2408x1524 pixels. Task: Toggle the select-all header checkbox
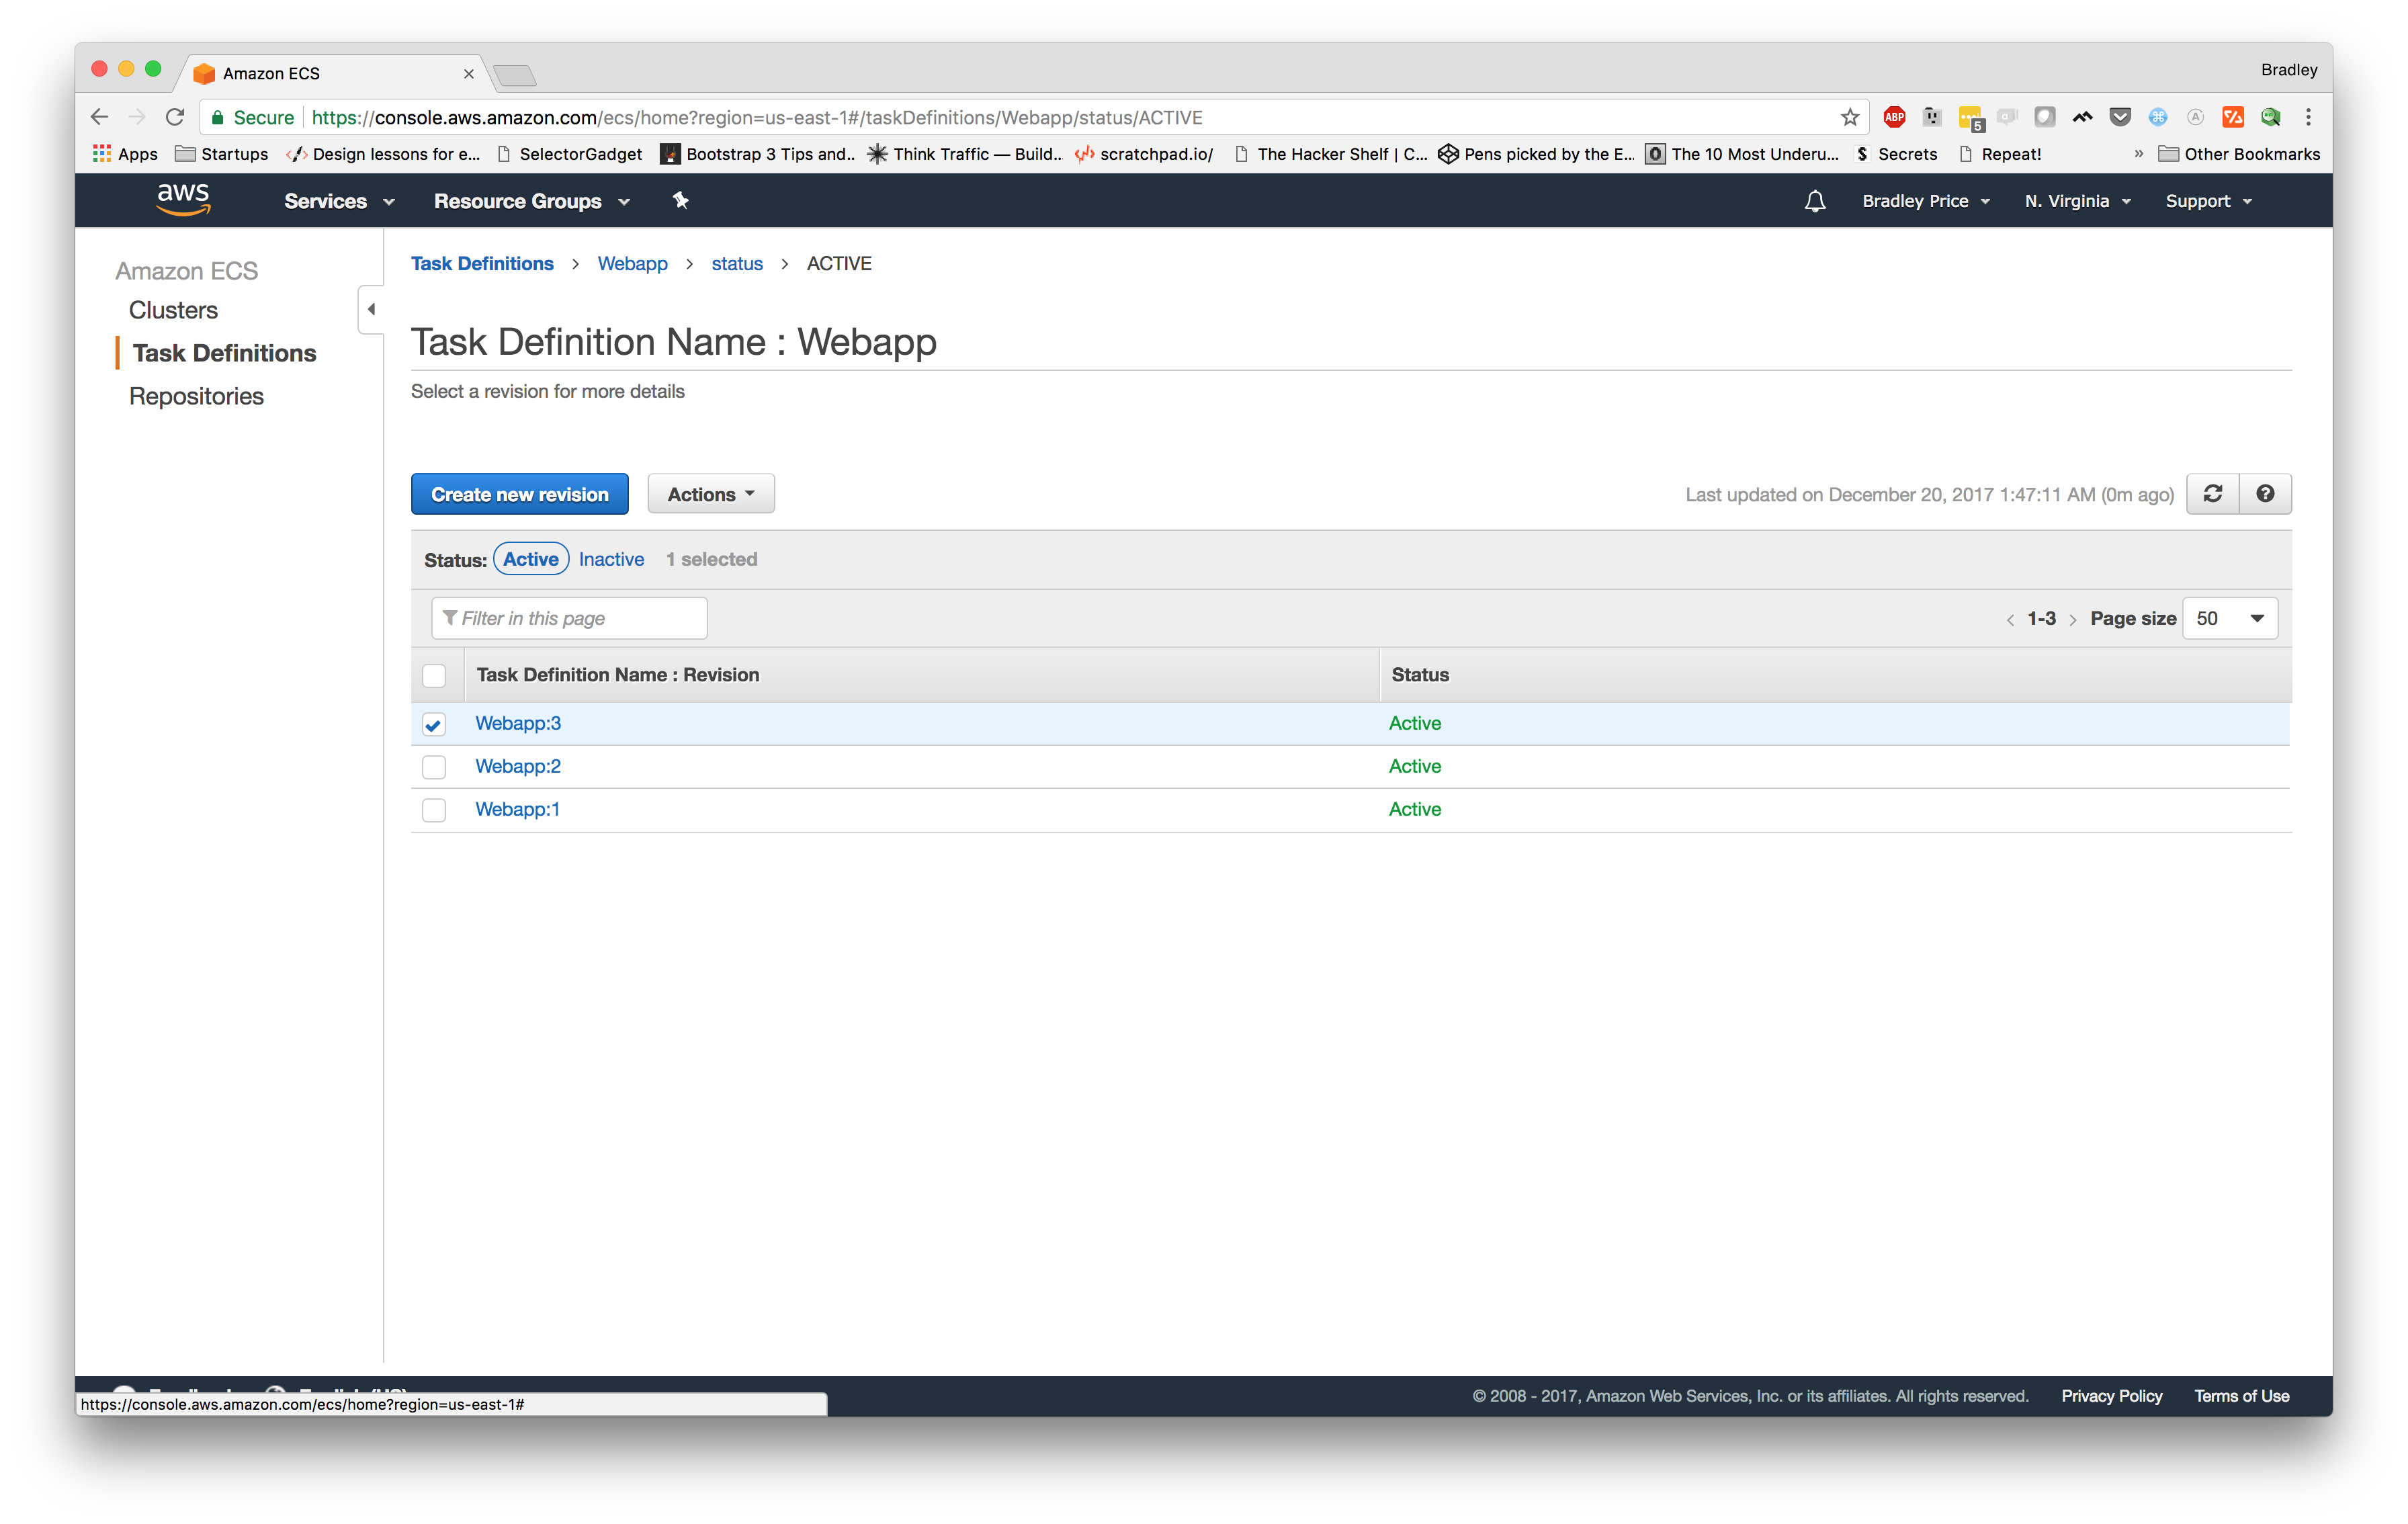(x=434, y=676)
